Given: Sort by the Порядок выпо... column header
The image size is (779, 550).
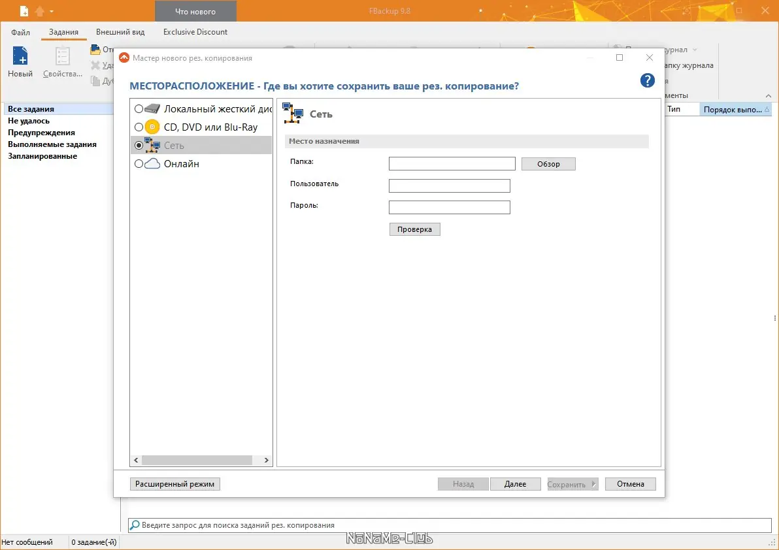Looking at the screenshot, I should (735, 109).
